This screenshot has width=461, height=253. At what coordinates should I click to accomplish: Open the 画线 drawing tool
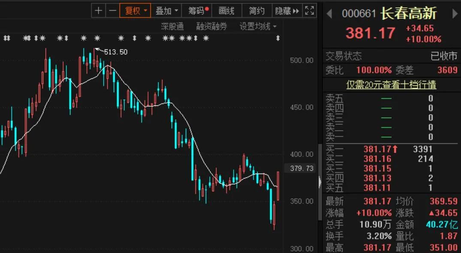pyautogui.click(x=227, y=10)
